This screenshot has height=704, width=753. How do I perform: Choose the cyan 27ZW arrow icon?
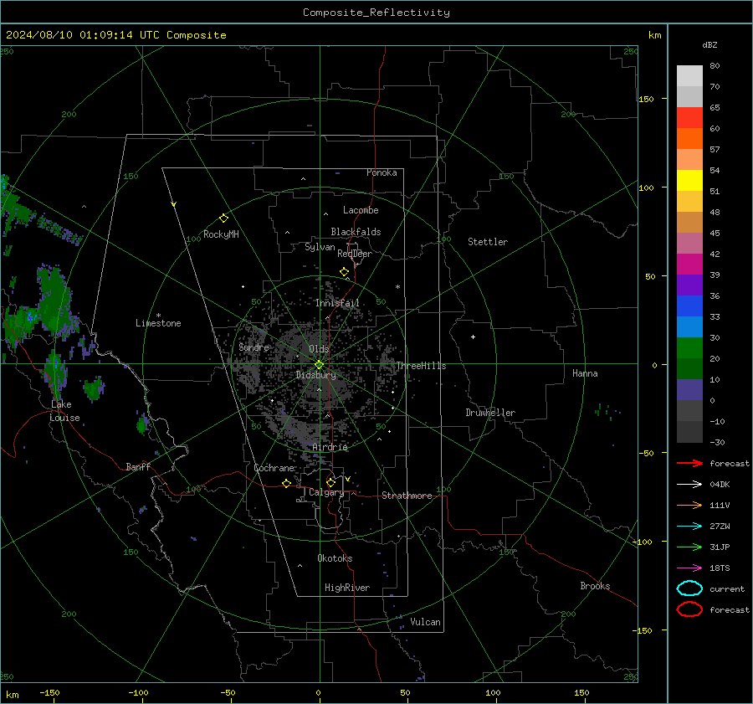(689, 527)
